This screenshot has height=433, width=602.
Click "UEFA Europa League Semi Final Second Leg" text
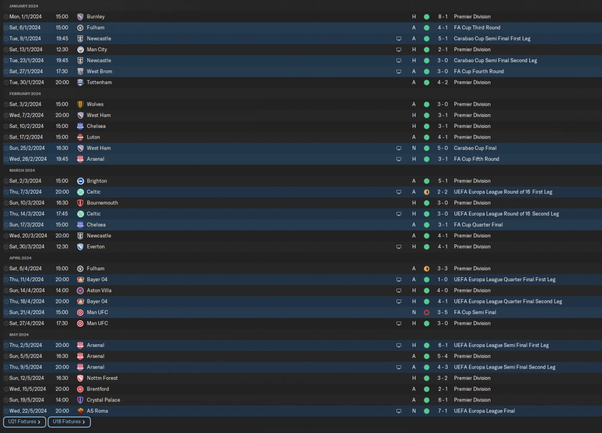point(505,367)
